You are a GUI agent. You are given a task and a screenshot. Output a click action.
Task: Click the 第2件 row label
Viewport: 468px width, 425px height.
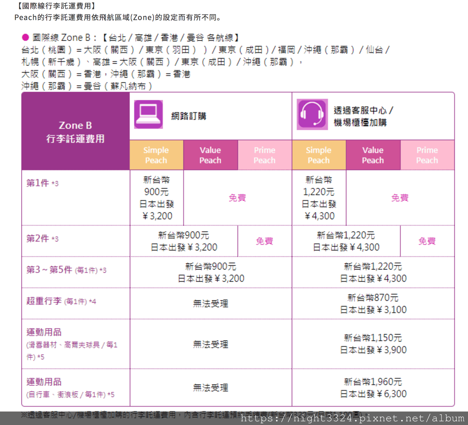tap(42, 238)
